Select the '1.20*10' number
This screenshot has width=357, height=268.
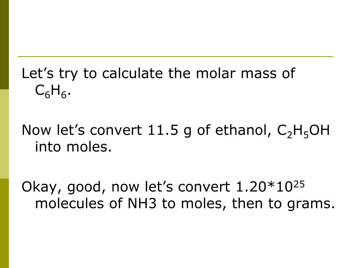(264, 187)
